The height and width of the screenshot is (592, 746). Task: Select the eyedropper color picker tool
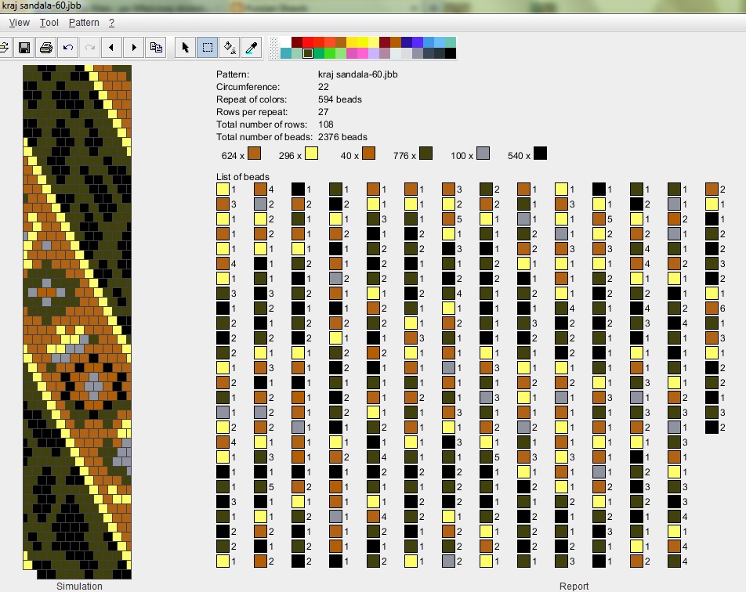tap(251, 48)
